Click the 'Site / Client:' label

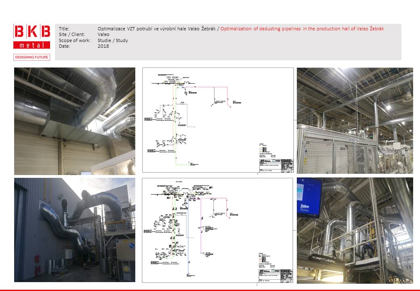coord(71,35)
